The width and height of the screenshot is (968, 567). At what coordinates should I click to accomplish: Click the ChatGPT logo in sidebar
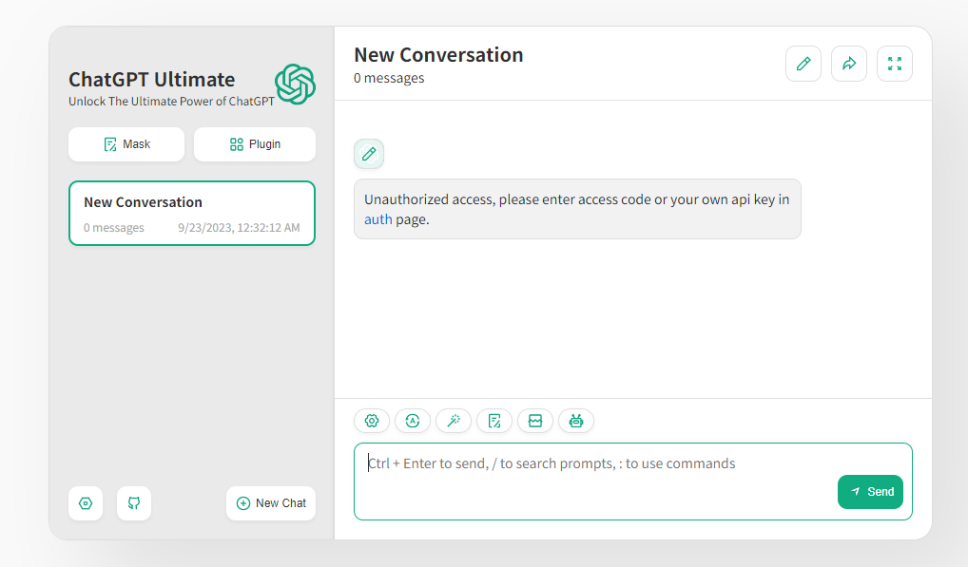coord(295,85)
